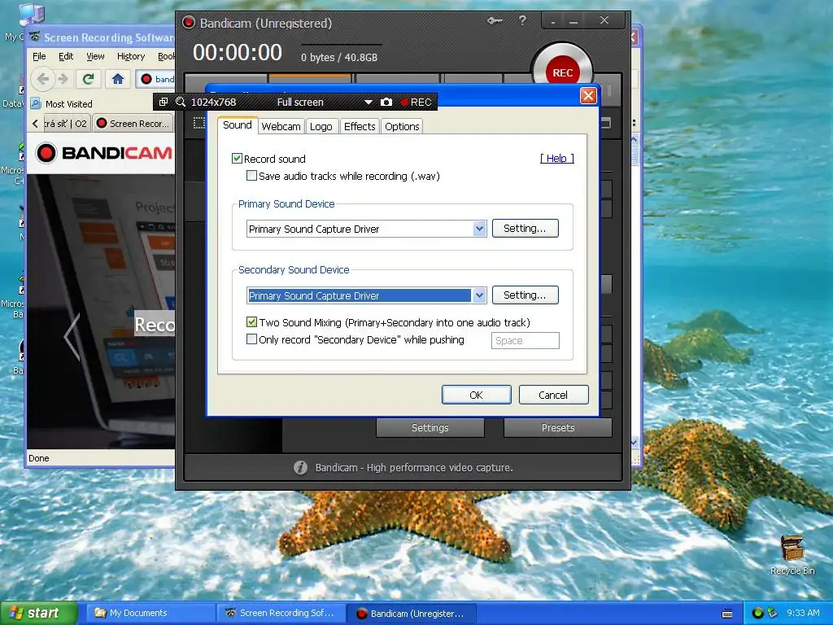
Task: Open Primary Sound Device Setting button
Action: click(525, 229)
